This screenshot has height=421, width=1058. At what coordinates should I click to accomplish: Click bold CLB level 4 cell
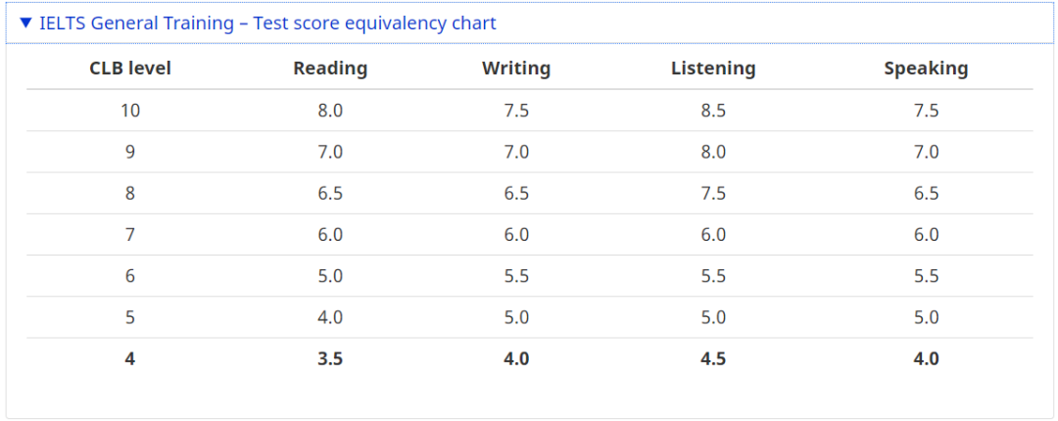130,359
